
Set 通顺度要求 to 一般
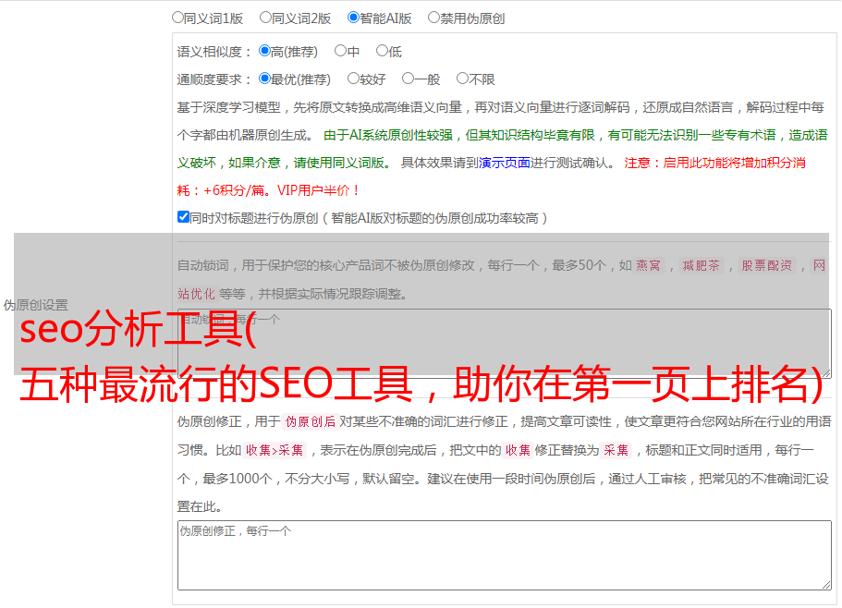point(409,79)
